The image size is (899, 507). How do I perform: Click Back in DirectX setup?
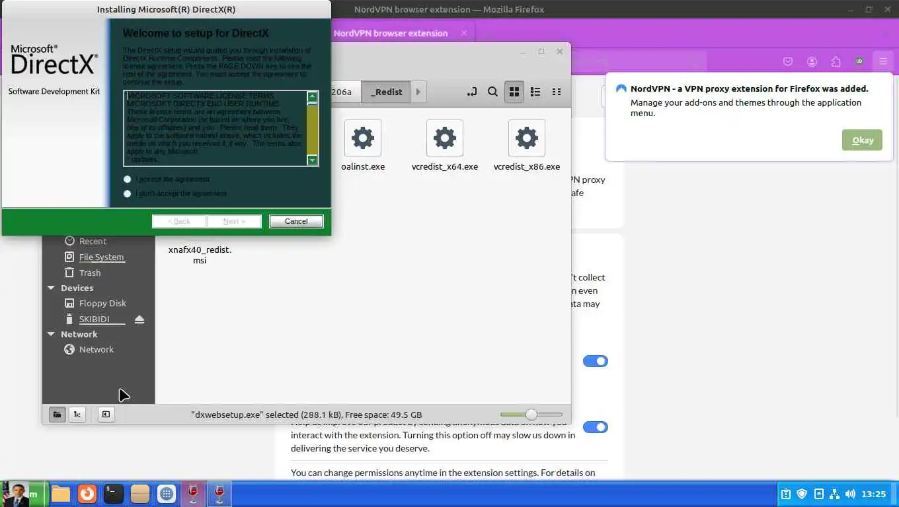tap(179, 221)
